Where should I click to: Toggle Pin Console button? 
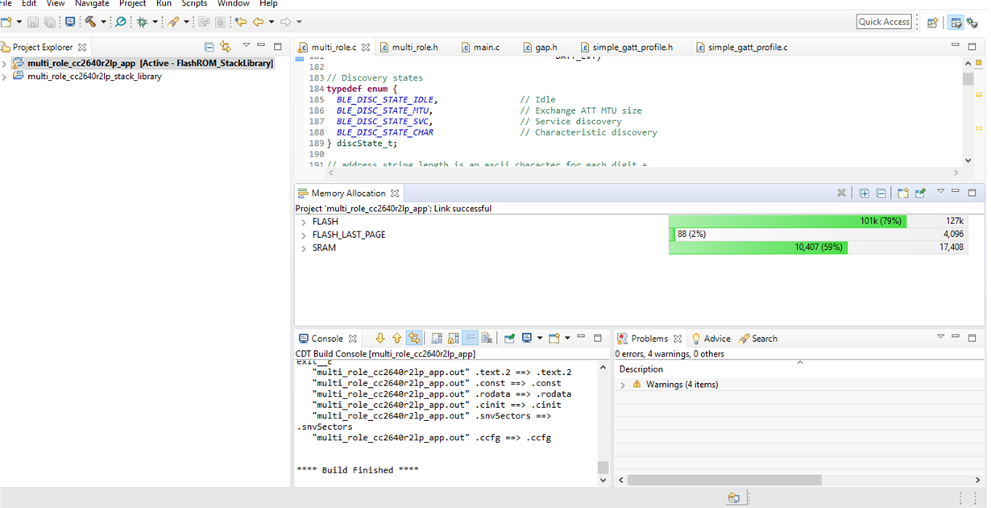(509, 339)
